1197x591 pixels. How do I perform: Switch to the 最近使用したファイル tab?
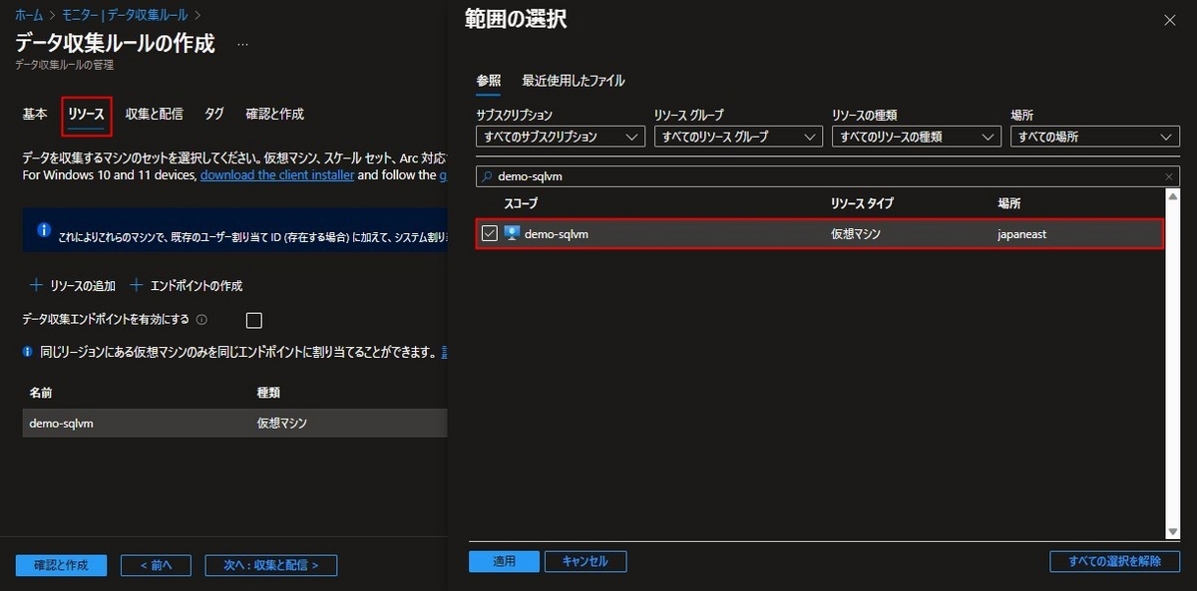(x=574, y=81)
